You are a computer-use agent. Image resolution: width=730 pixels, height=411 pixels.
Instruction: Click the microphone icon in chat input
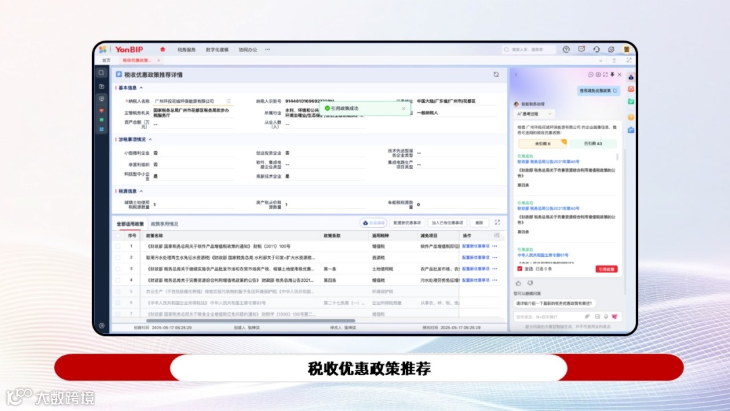(x=606, y=316)
